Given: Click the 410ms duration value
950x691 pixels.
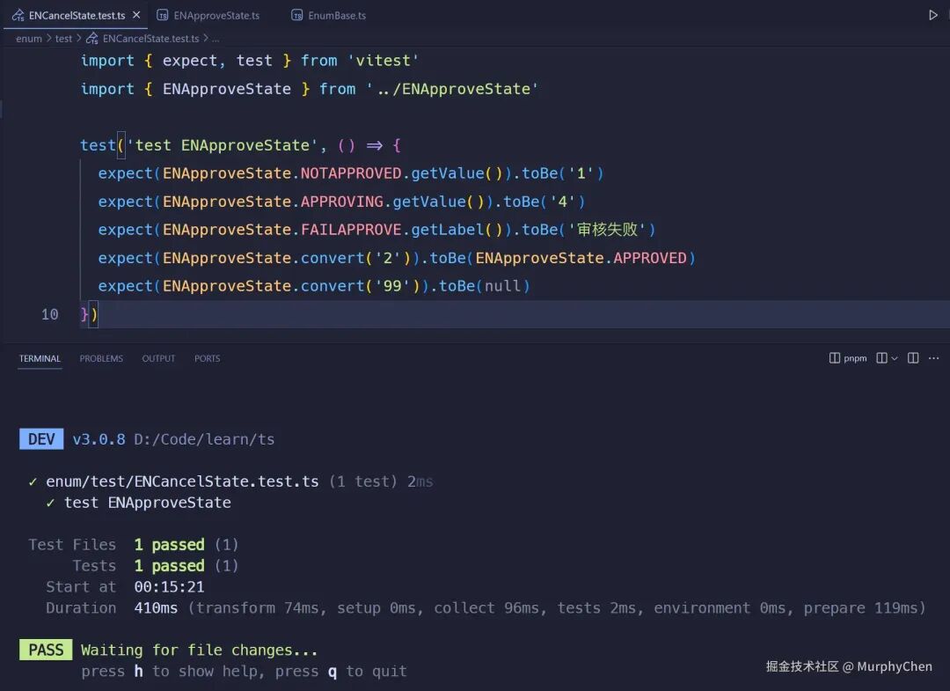Looking at the screenshot, I should 156,608.
